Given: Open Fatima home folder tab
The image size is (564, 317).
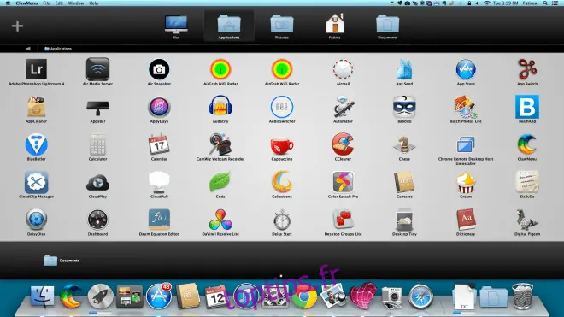Looking at the screenshot, I should coord(334,26).
